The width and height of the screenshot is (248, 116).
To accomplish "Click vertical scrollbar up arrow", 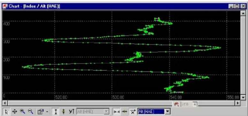I will (x=243, y=14).
